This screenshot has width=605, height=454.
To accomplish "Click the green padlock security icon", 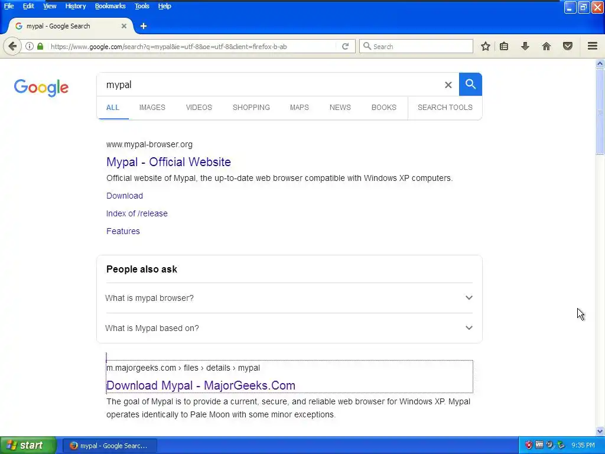I will tap(40, 46).
